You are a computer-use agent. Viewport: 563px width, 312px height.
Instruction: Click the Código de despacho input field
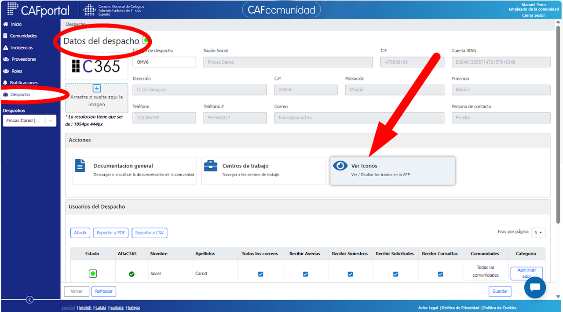tap(164, 62)
